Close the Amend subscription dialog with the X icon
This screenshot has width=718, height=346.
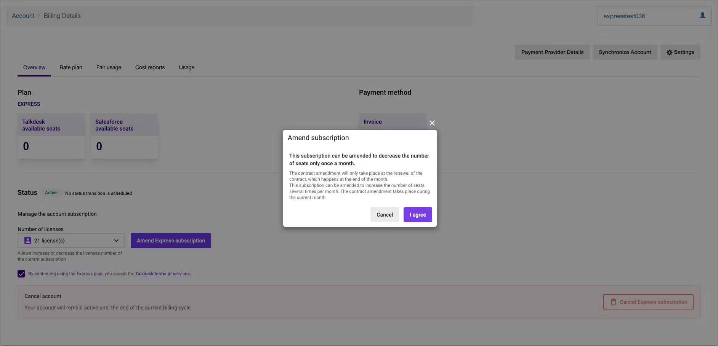tap(432, 123)
